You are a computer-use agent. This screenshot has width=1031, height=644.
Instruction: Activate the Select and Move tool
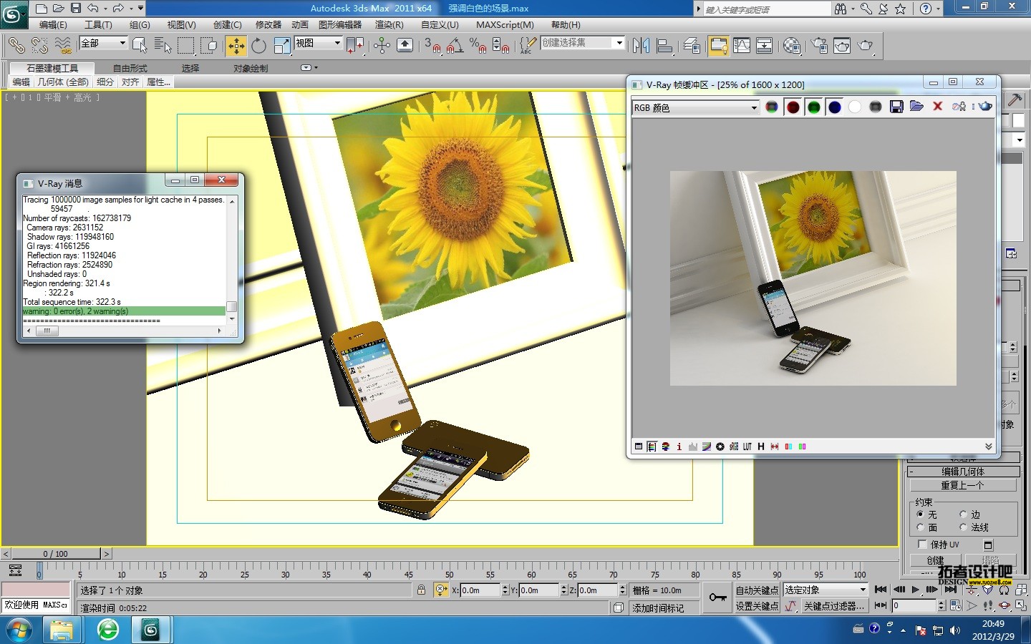[236, 46]
